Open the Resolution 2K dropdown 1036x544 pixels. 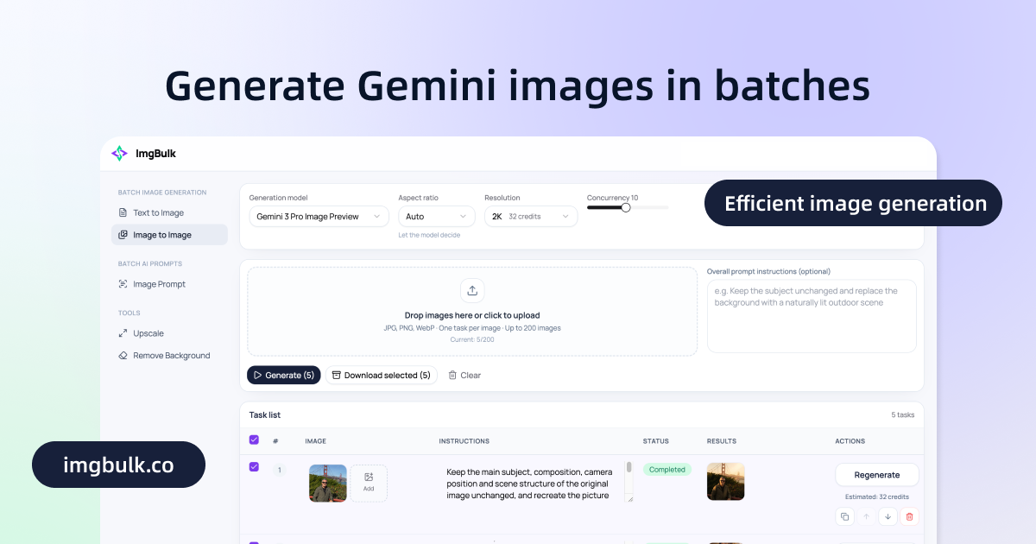click(531, 217)
